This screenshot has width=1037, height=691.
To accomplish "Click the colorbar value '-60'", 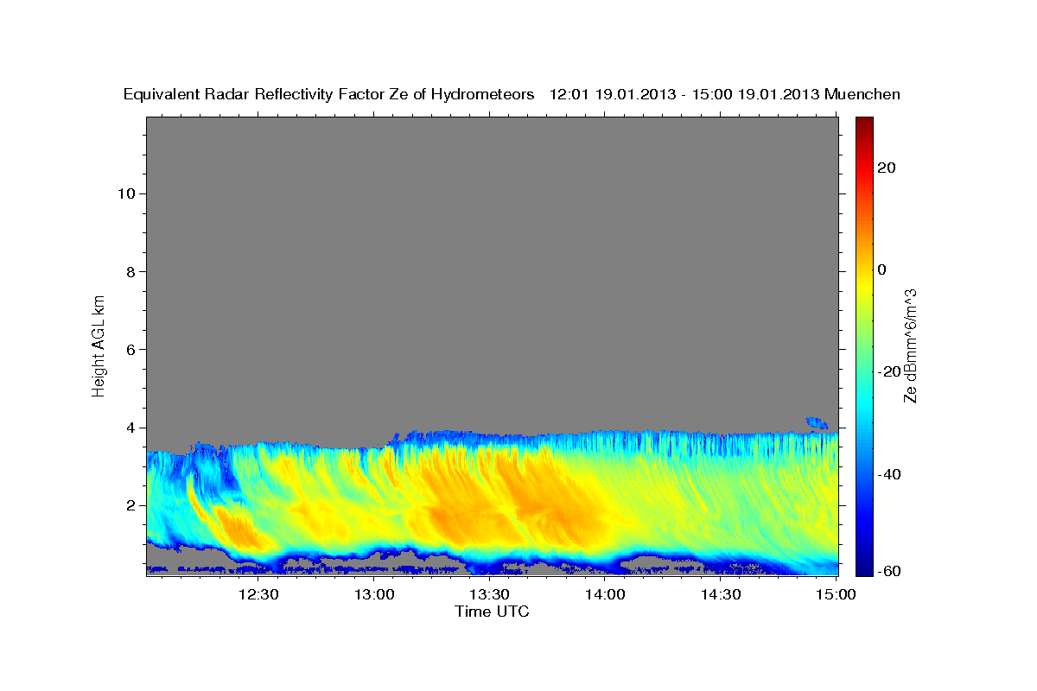I will point(889,571).
